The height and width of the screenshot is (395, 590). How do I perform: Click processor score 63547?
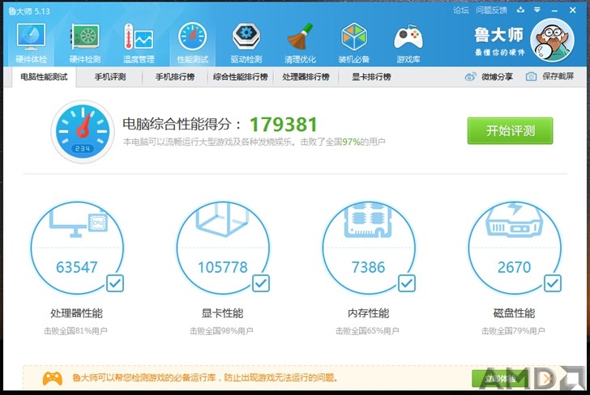pos(77,267)
